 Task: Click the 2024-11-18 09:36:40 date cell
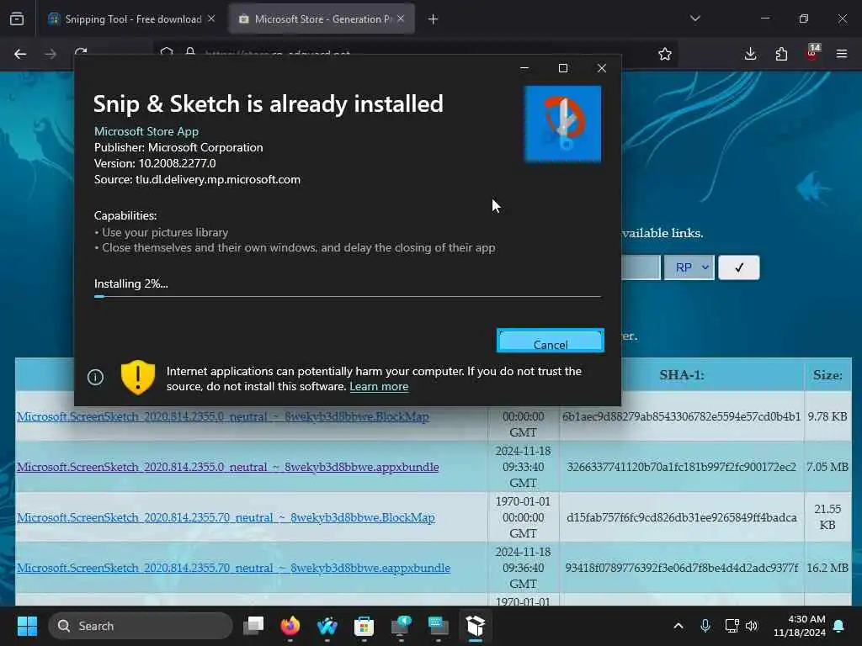pos(523,568)
